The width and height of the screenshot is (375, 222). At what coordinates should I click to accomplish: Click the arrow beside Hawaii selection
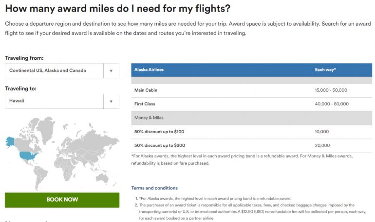pos(111,101)
